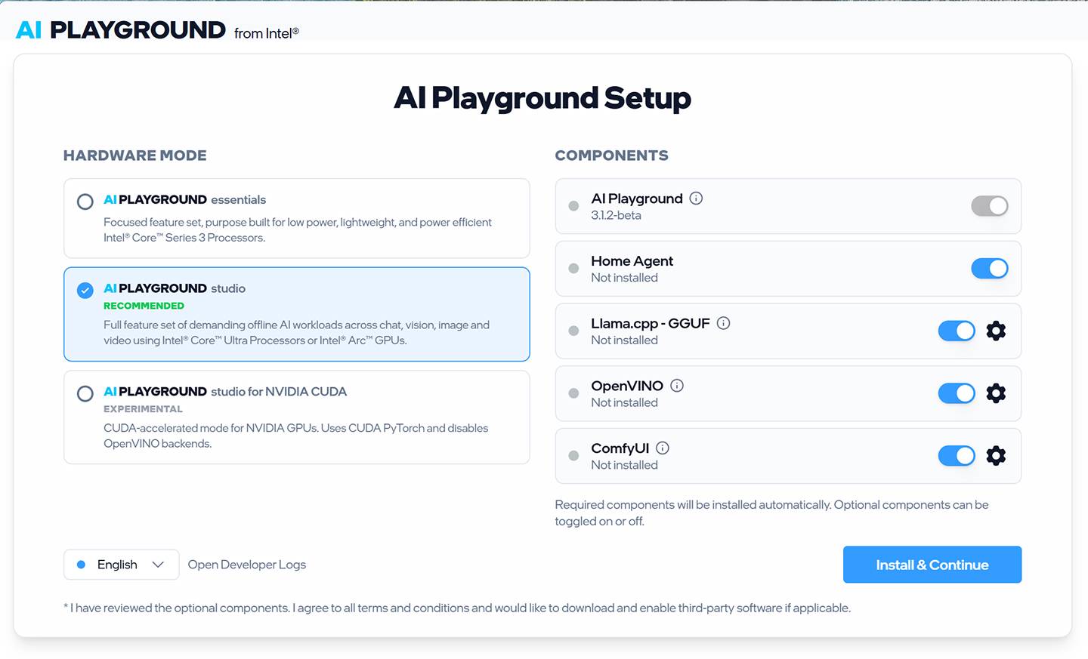Open the English language dropdown
The width and height of the screenshot is (1088, 659).
click(x=122, y=565)
